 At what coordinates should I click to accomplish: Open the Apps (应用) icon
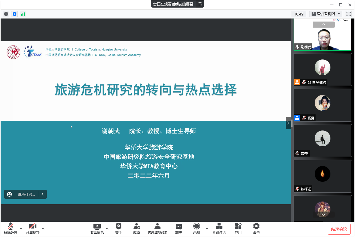[x=238, y=229]
